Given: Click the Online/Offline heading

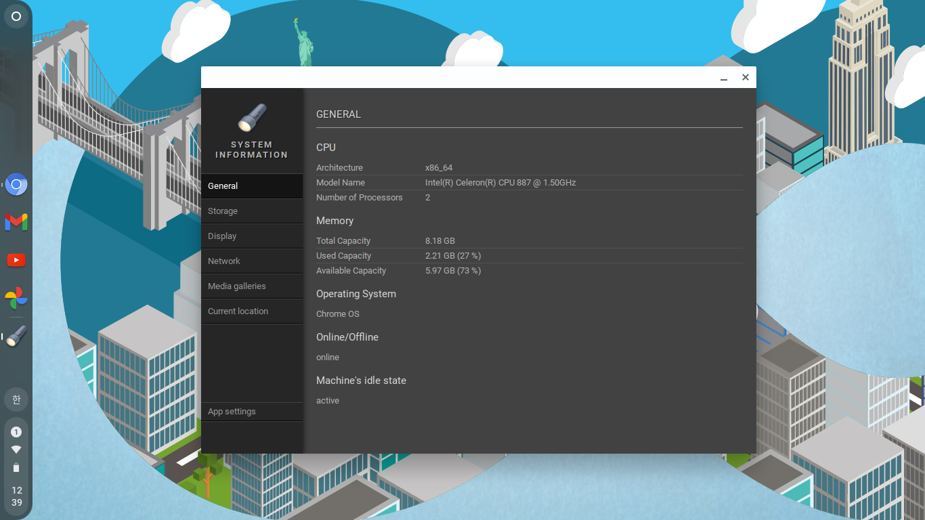Looking at the screenshot, I should tap(347, 337).
